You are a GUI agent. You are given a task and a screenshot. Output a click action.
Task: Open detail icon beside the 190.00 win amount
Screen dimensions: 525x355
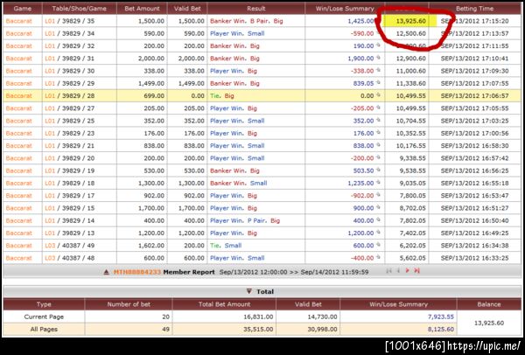pyautogui.click(x=378, y=45)
